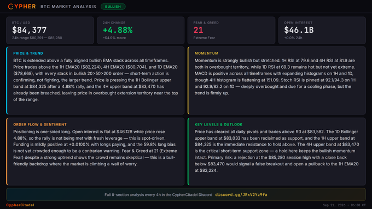Click the +$4.9% move subtext
This screenshot has width=372, height=209.
point(114,38)
